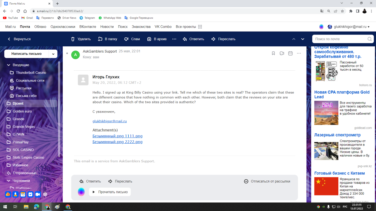Open the Chrome tab search chevron
376x211 pixels.
coord(342,3)
